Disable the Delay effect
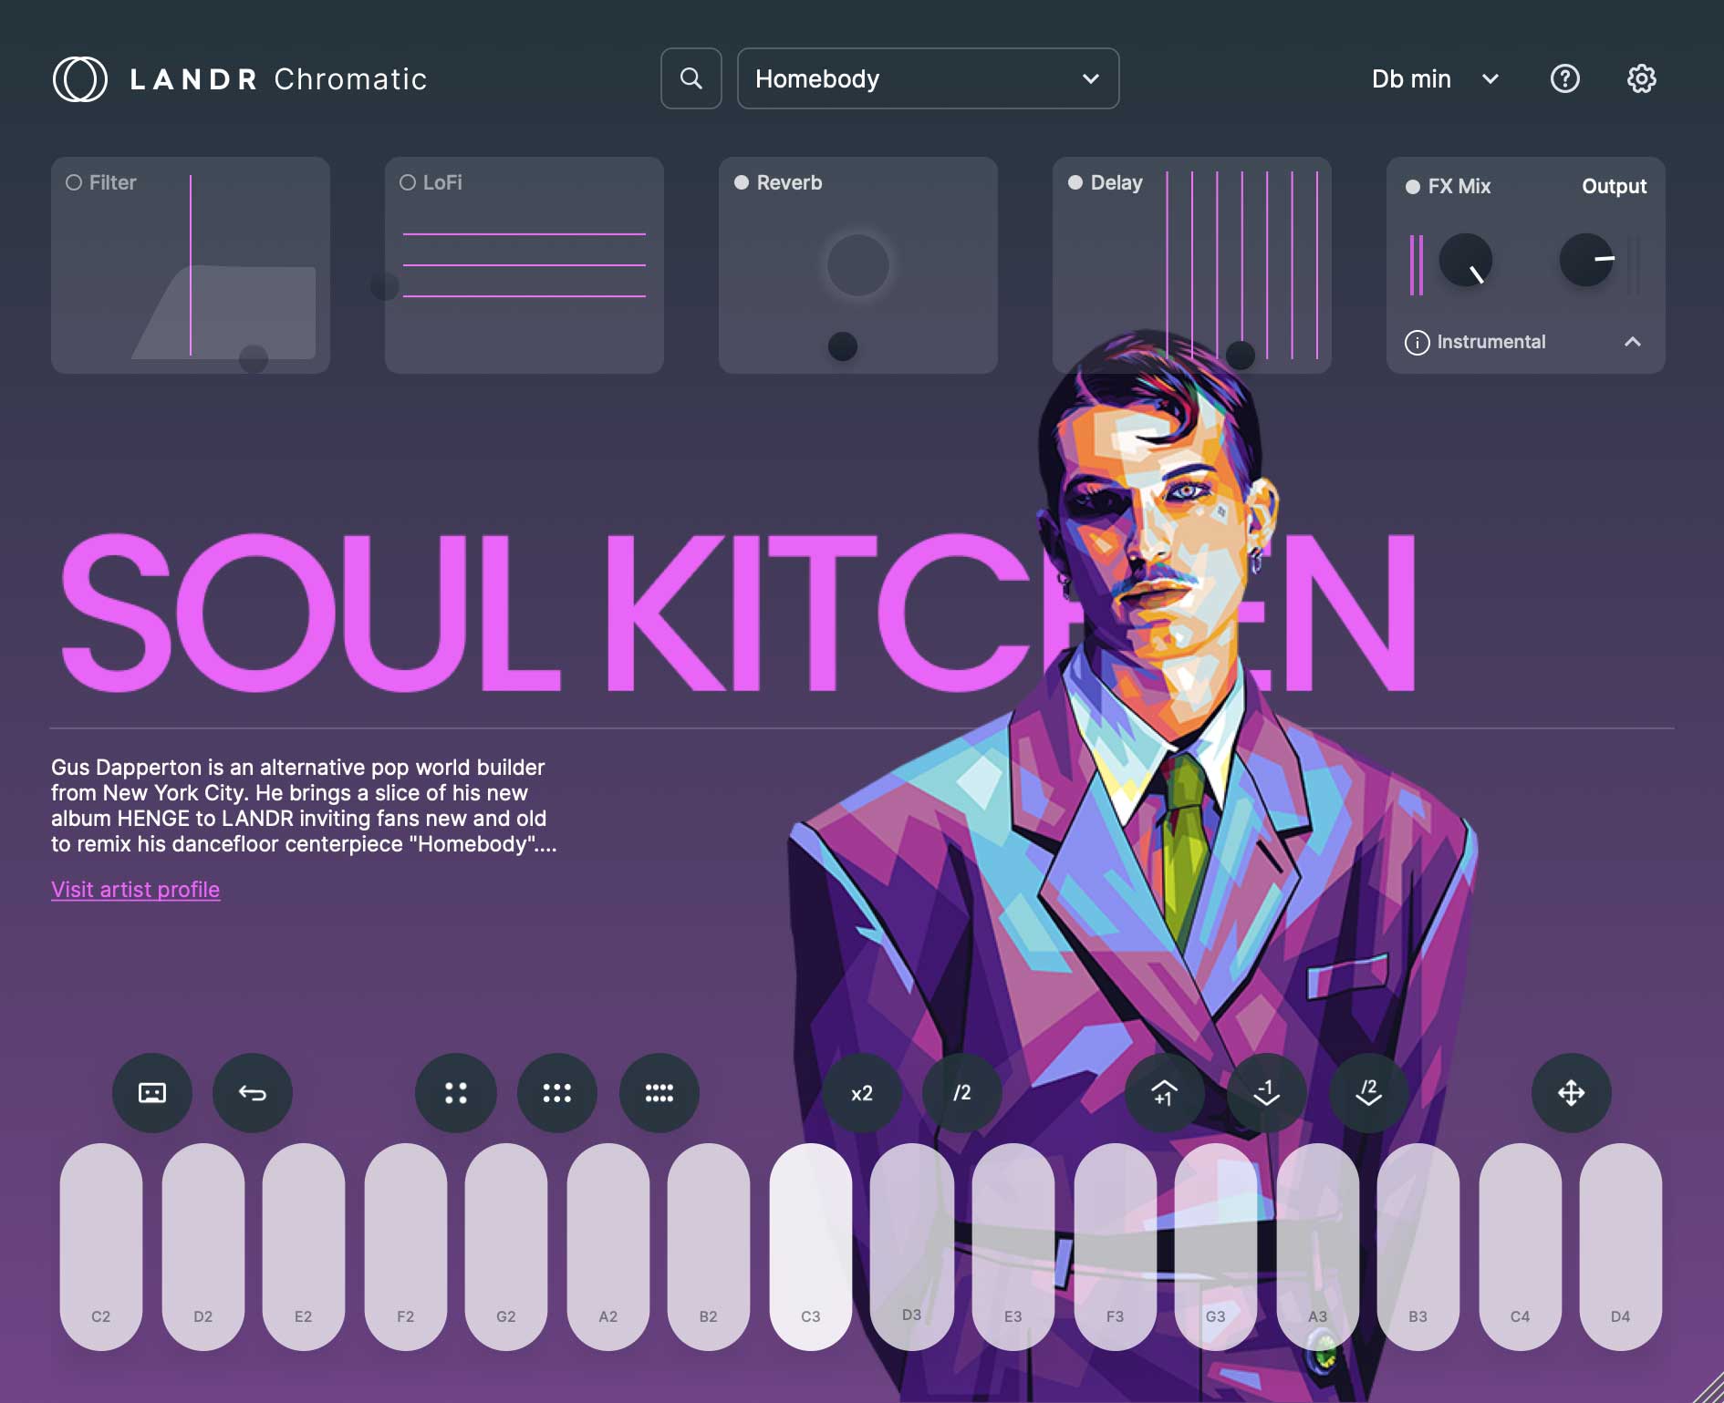This screenshot has height=1403, width=1724. (x=1075, y=182)
